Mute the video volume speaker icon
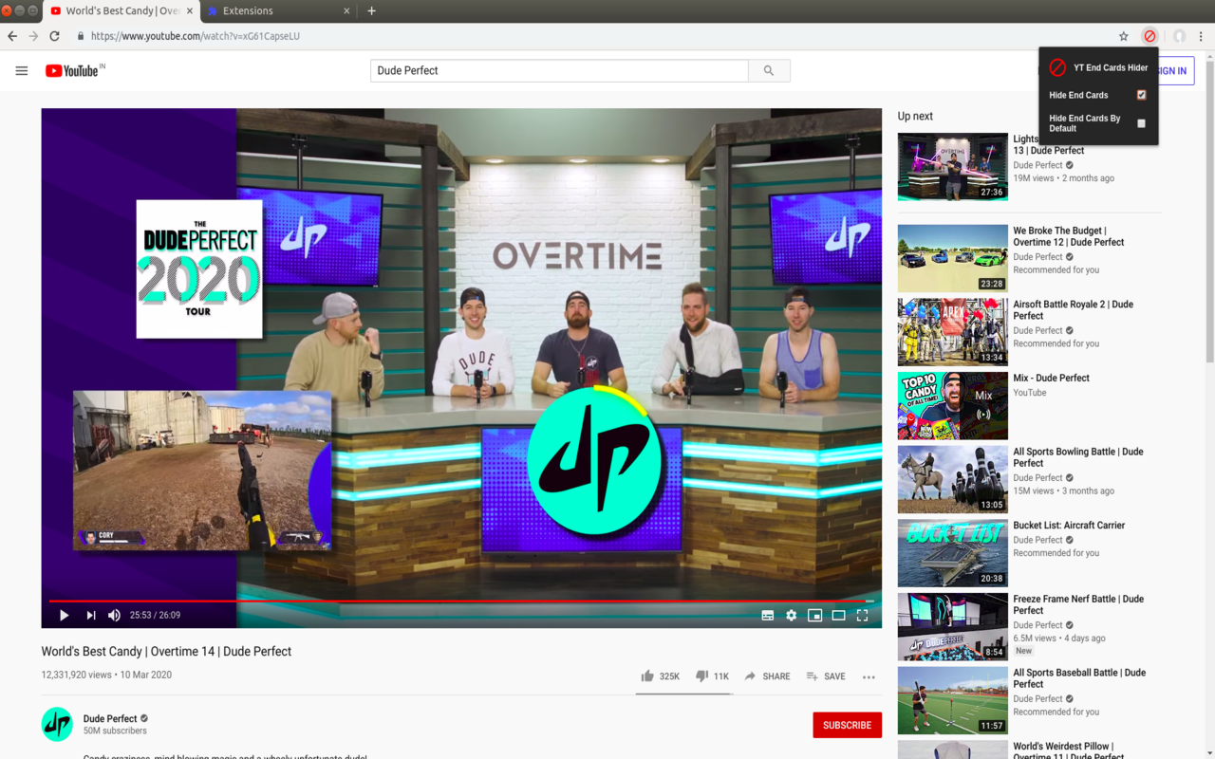The image size is (1215, 759). click(114, 615)
